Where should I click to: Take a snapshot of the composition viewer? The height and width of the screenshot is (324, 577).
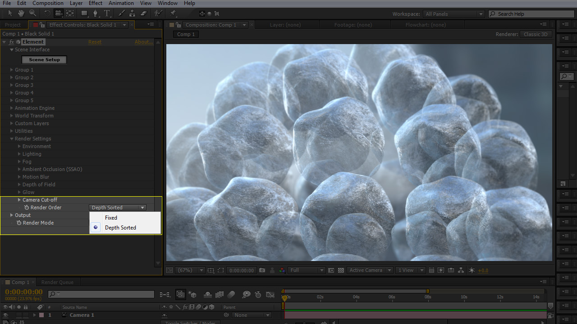point(262,270)
